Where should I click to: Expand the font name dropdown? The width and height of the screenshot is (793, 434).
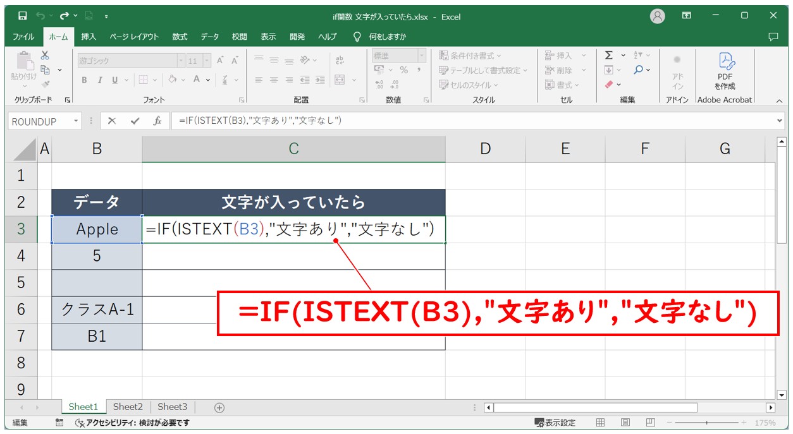point(181,61)
